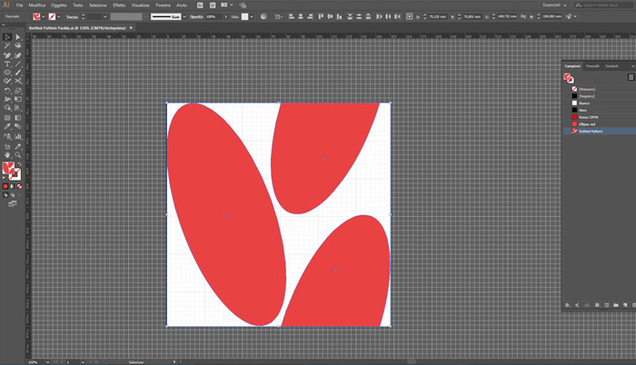Image resolution: width=636 pixels, height=365 pixels.
Task: Switch to the Simboli panel tab
Action: click(611, 66)
